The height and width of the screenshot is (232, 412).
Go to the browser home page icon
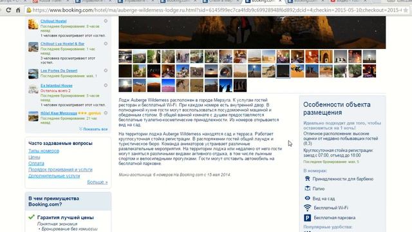[x=18, y=10]
